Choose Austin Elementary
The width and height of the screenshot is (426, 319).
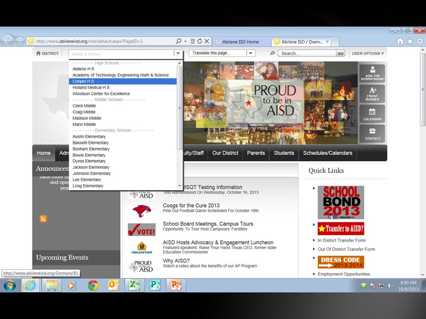click(89, 136)
